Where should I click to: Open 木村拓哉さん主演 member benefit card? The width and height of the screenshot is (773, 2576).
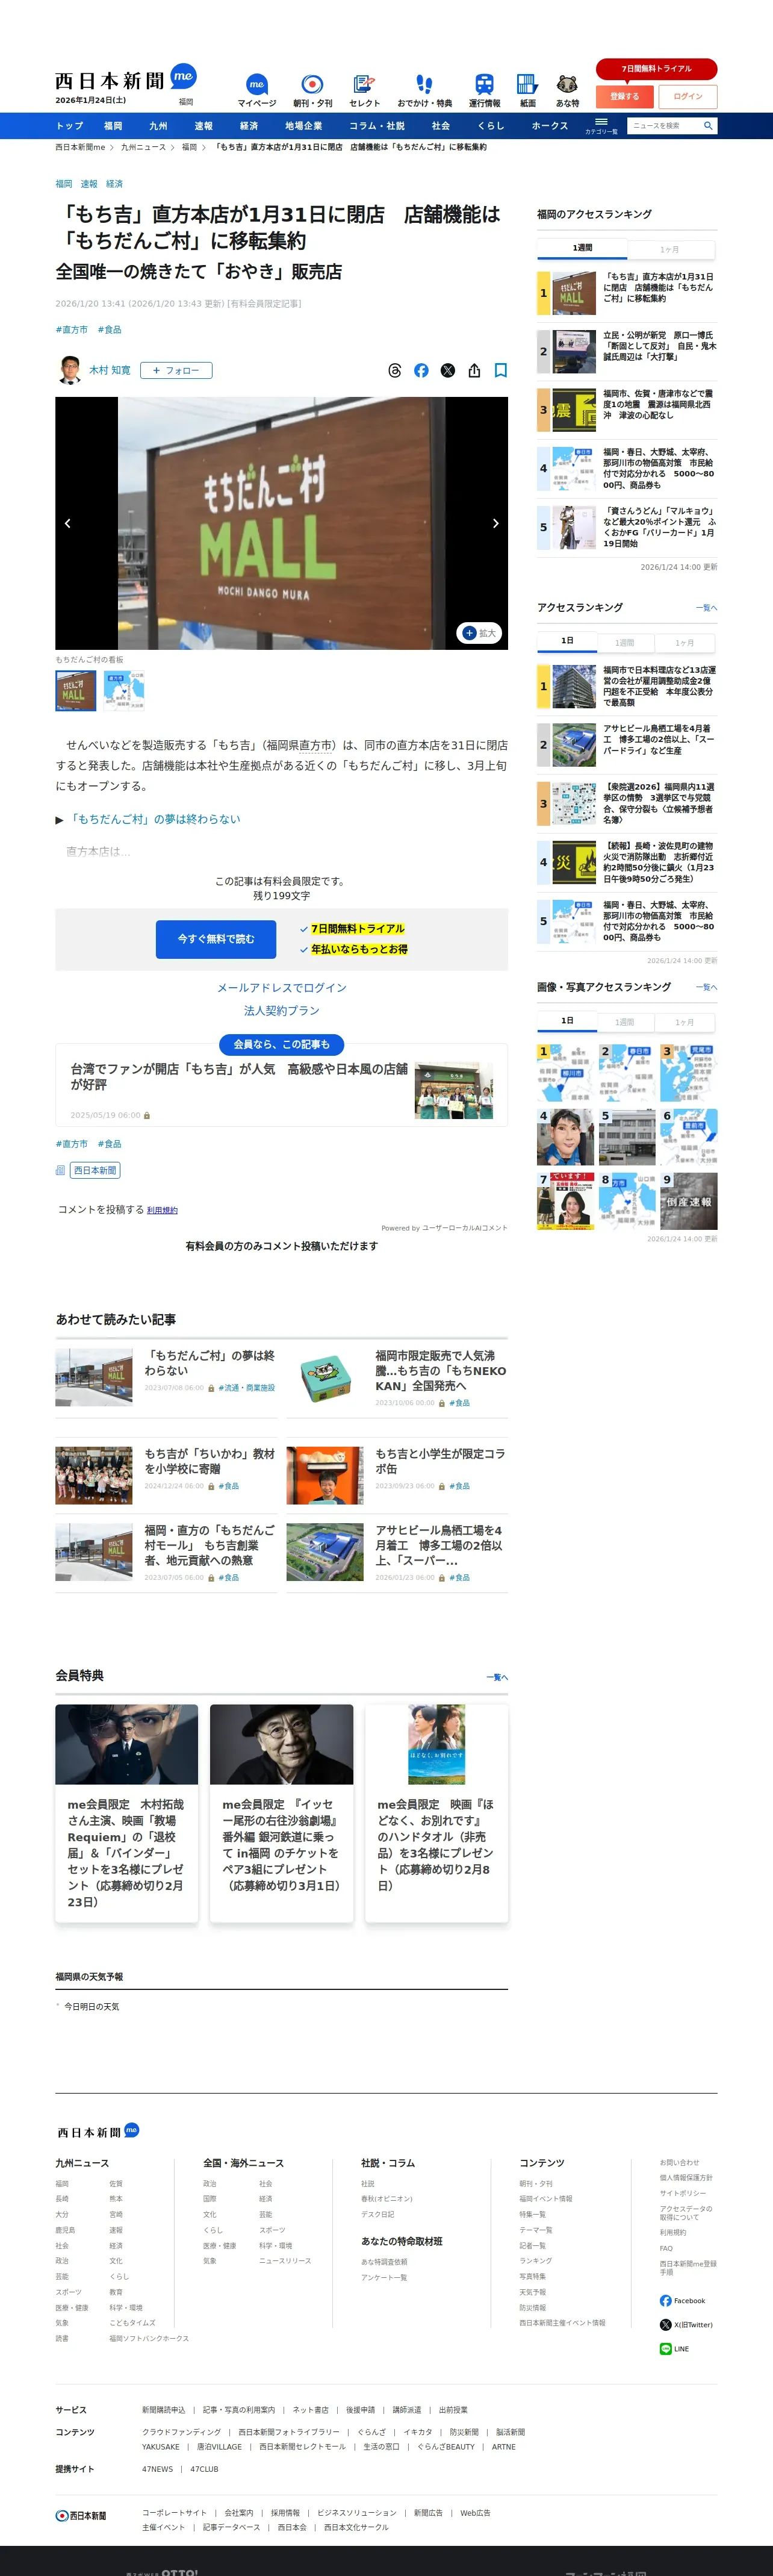click(127, 1812)
